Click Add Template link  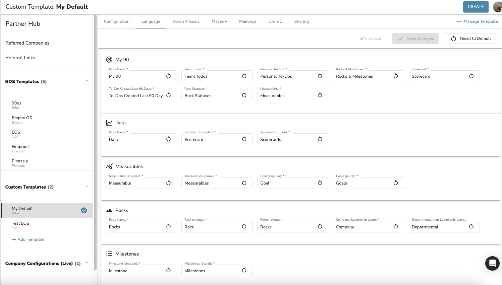(28, 239)
